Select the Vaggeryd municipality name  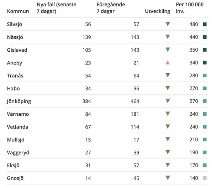tap(18, 153)
